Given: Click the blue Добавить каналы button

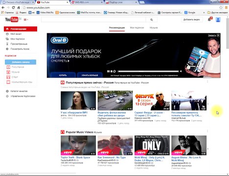Looking at the screenshot, I should [x=21, y=62].
